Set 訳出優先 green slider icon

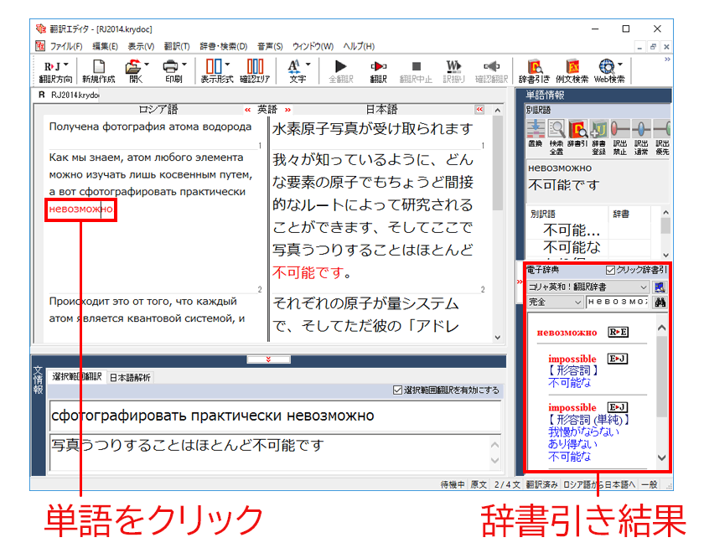tap(662, 129)
